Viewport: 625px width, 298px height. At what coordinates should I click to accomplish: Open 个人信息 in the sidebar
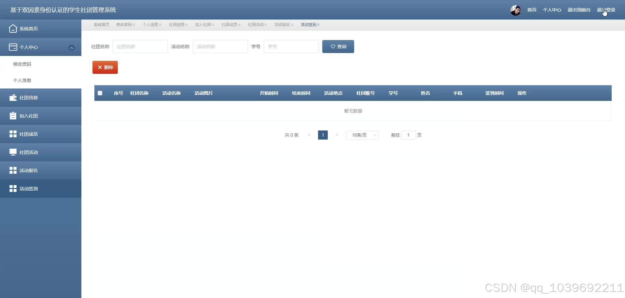click(x=41, y=80)
